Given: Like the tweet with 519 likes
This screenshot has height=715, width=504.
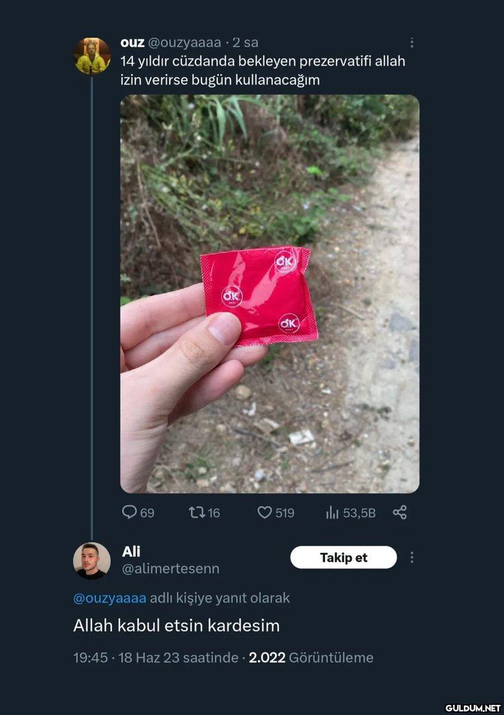Looking at the screenshot, I should (x=276, y=512).
